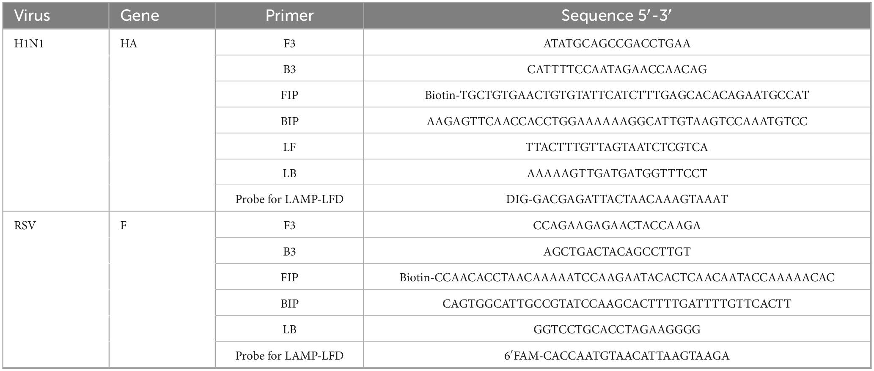Click the AAGAGTTCAACCACC BIP sequence
Screen dimensions: 874x371
pos(617,121)
